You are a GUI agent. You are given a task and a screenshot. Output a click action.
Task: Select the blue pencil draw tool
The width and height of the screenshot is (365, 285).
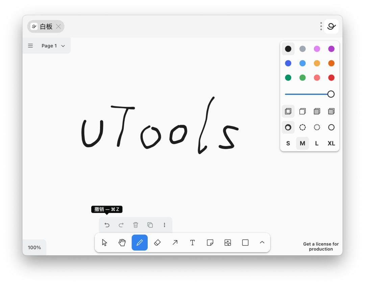[140, 243]
